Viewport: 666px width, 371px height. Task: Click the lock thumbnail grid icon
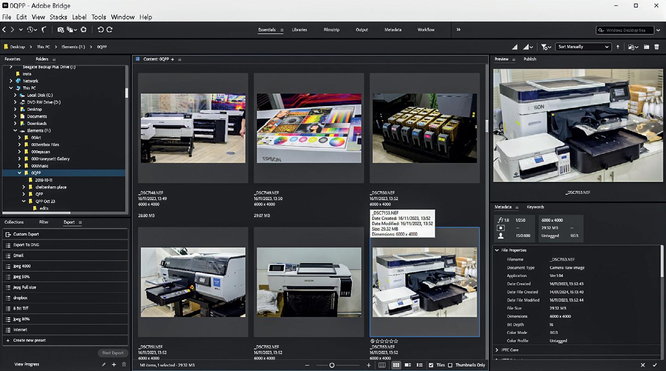tap(381, 365)
